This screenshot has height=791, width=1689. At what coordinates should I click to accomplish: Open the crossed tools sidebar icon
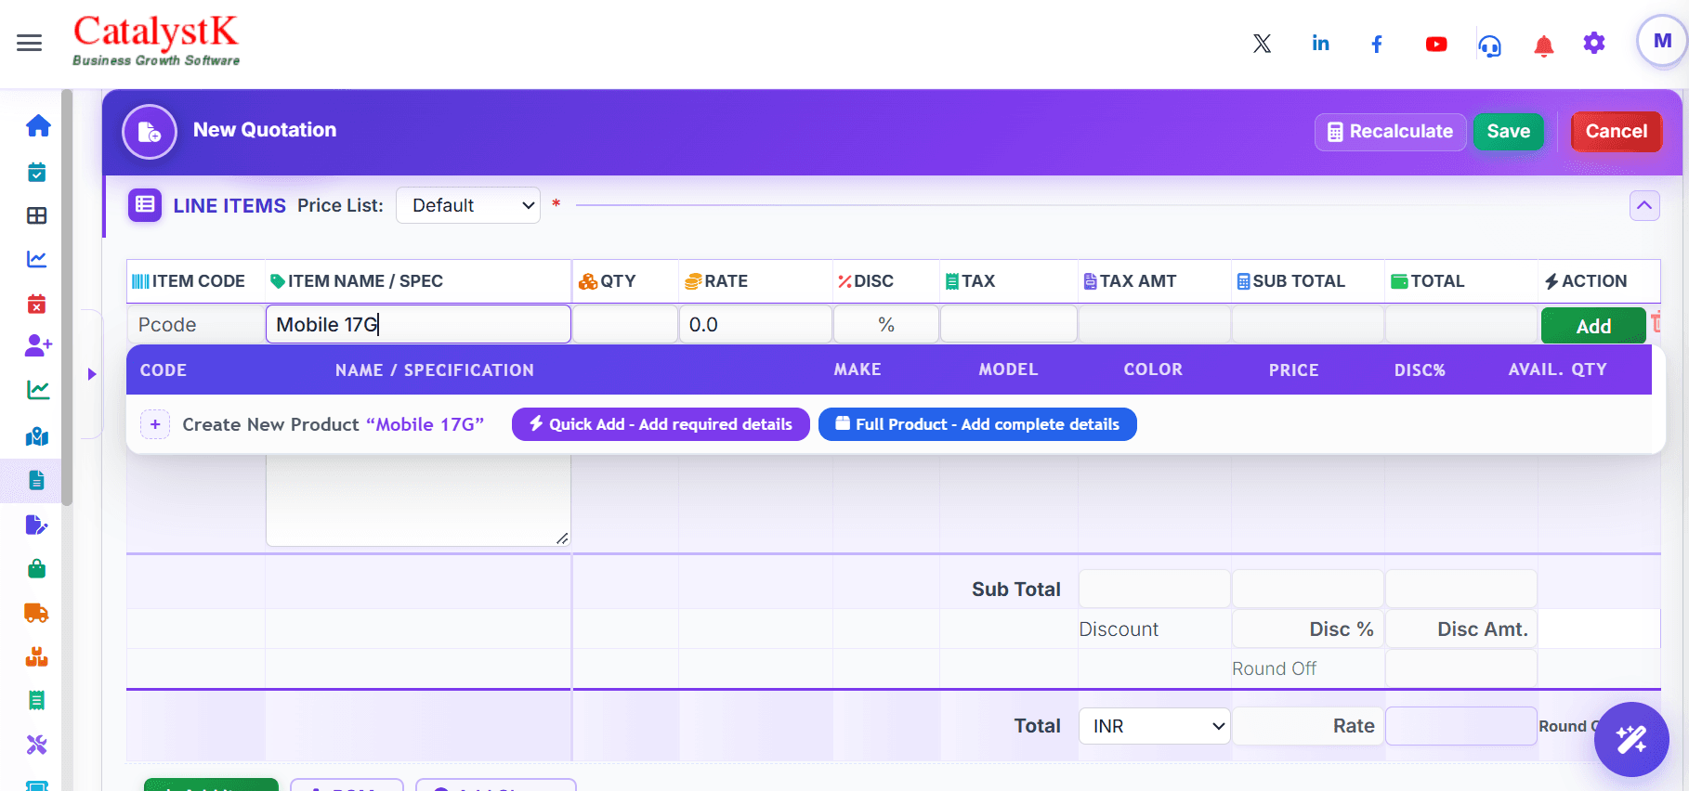point(37,745)
